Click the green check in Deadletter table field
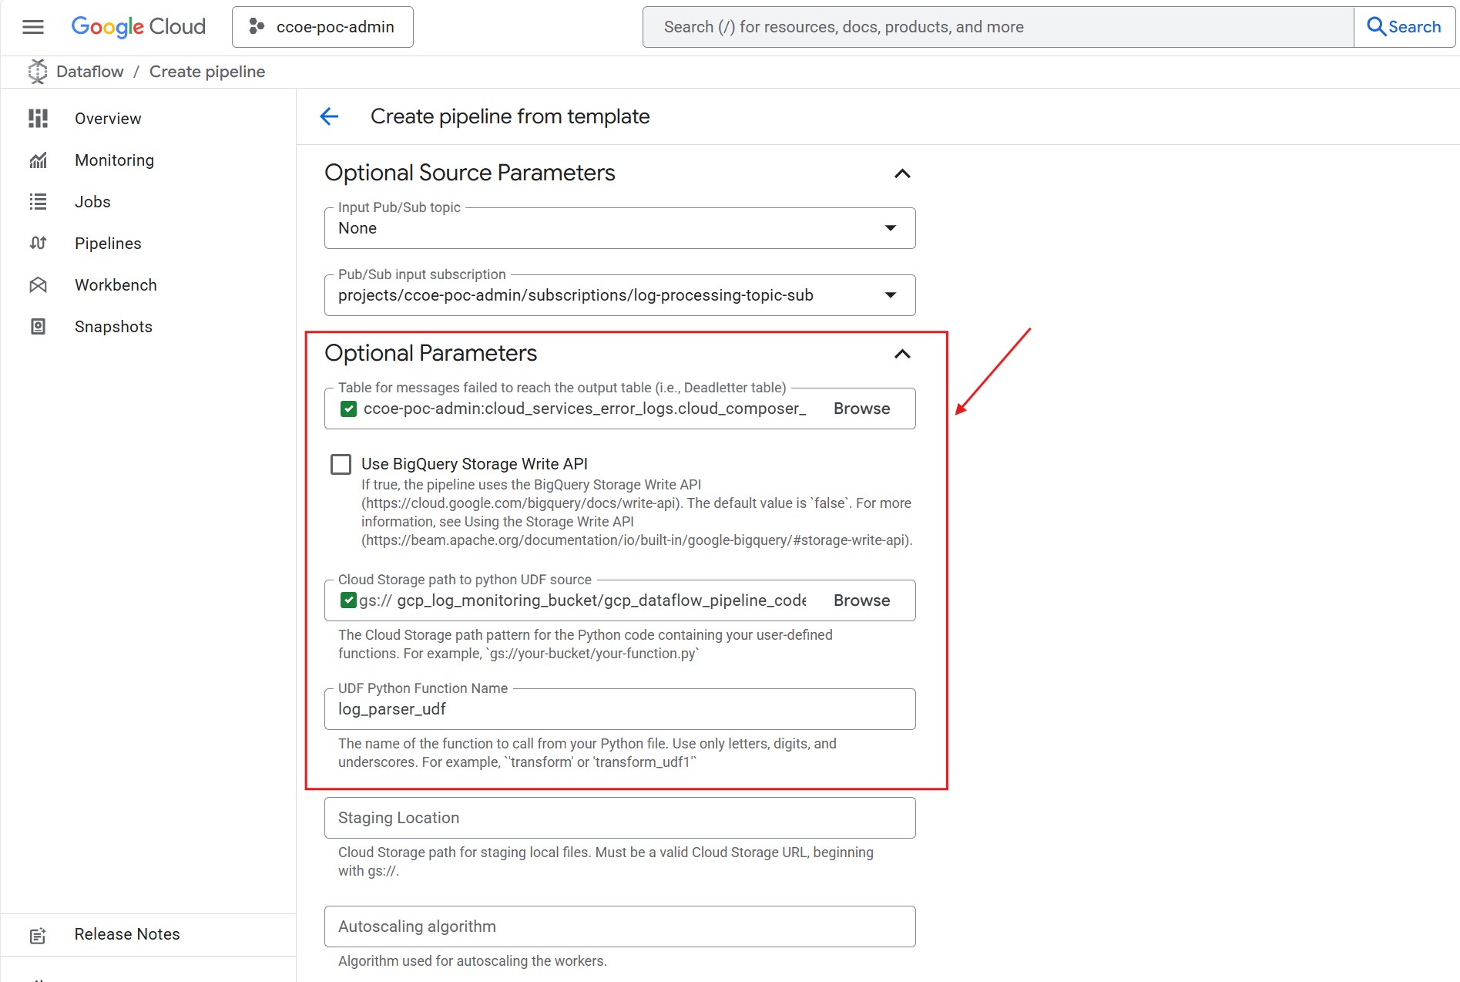This screenshot has width=1460, height=982. point(348,409)
